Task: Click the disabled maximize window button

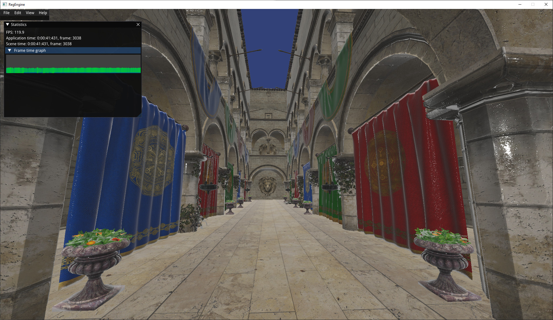Action: [533, 4]
